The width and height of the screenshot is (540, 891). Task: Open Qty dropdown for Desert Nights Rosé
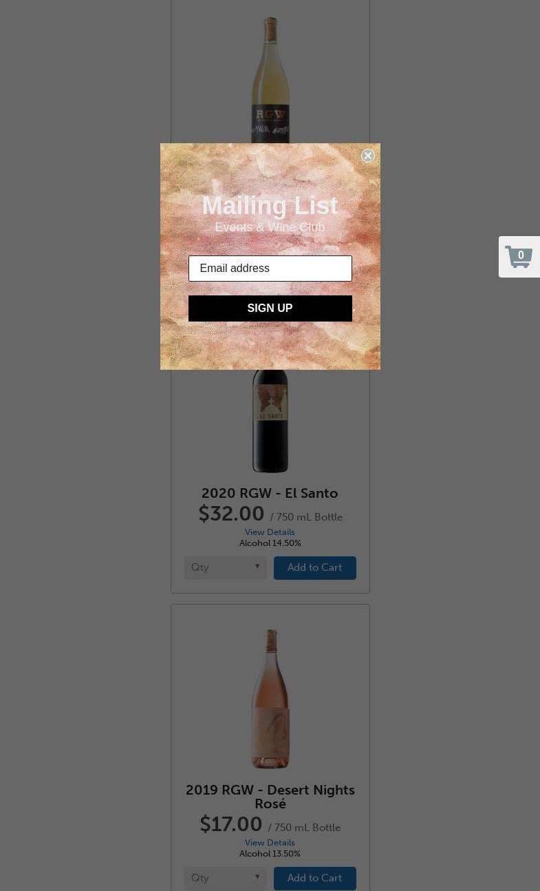point(226,879)
